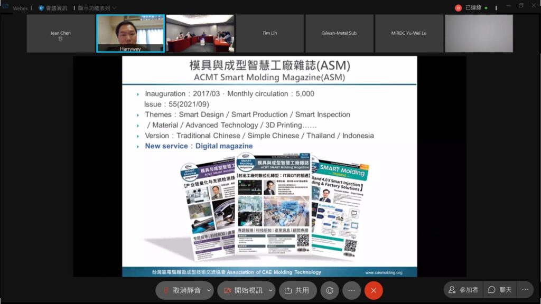
Task: Click the Webex app title
Action: (20, 8)
